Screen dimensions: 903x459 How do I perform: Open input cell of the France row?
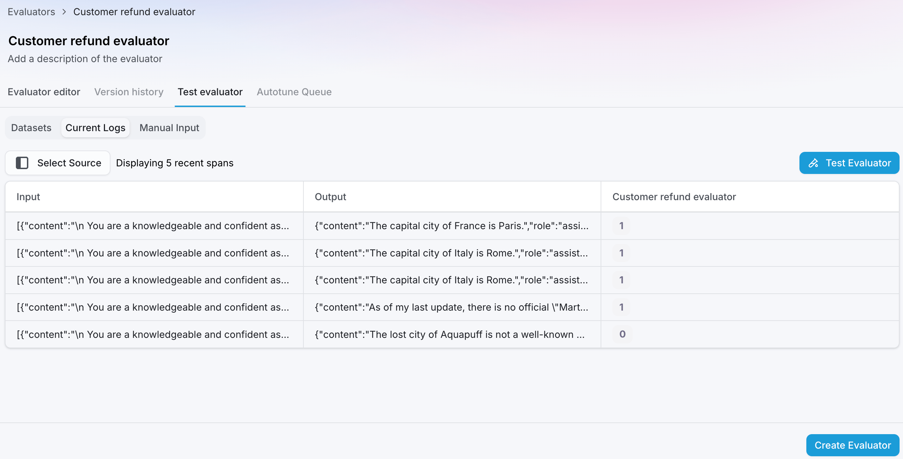pos(154,226)
